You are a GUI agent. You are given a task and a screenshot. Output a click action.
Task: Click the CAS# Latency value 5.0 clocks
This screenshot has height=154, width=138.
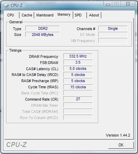coord(78,68)
